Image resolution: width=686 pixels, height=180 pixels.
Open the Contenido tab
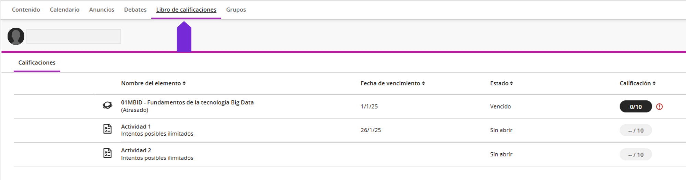26,10
